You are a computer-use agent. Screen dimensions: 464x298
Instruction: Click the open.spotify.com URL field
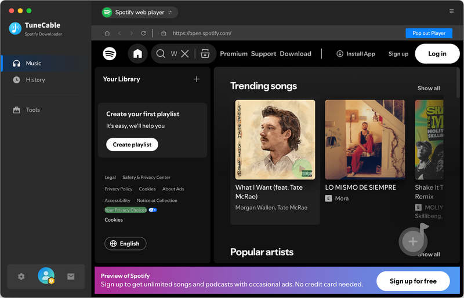(x=202, y=34)
